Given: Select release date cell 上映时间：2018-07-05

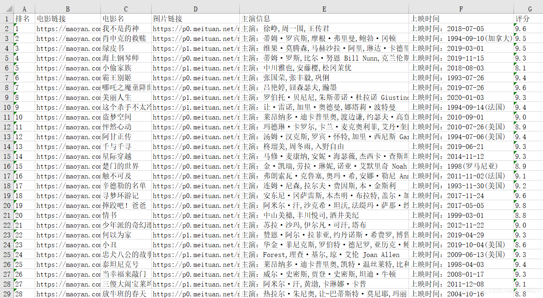Looking at the screenshot, I should click(x=461, y=29).
